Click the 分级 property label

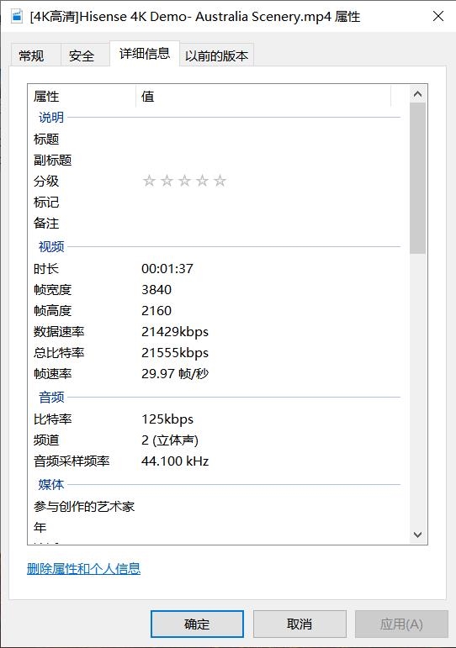pos(46,181)
